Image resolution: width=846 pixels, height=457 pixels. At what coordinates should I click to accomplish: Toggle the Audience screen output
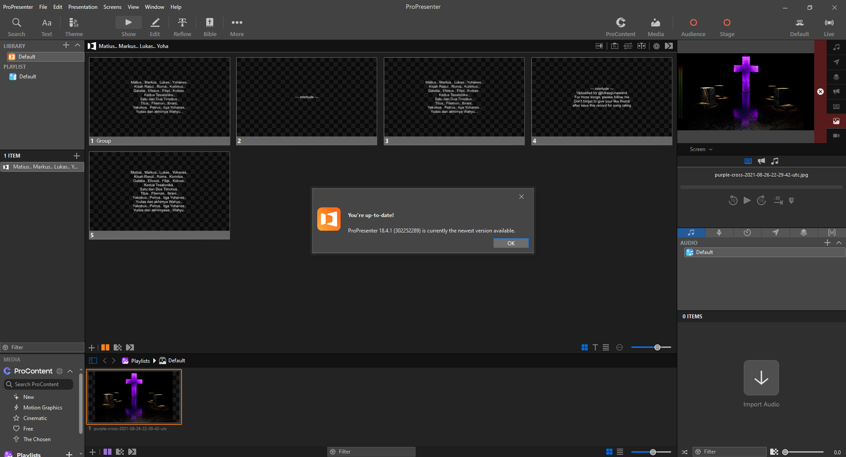pos(693,27)
